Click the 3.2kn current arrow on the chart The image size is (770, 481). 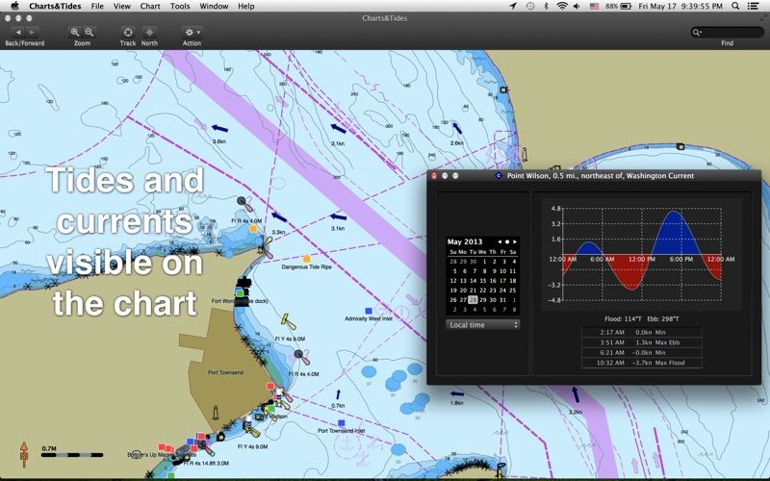point(575,394)
